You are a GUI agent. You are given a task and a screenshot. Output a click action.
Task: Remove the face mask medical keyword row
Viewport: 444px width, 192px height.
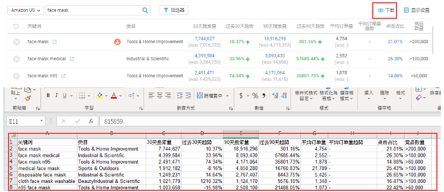click(x=17, y=59)
